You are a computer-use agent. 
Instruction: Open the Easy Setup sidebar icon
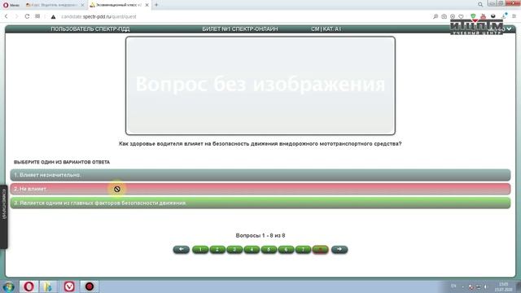pos(514,16)
